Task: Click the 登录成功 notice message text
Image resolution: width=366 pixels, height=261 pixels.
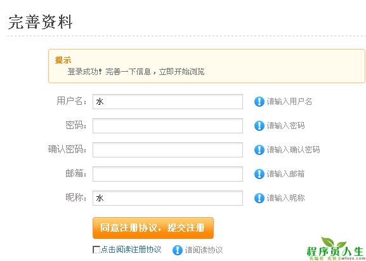Action: [136, 72]
